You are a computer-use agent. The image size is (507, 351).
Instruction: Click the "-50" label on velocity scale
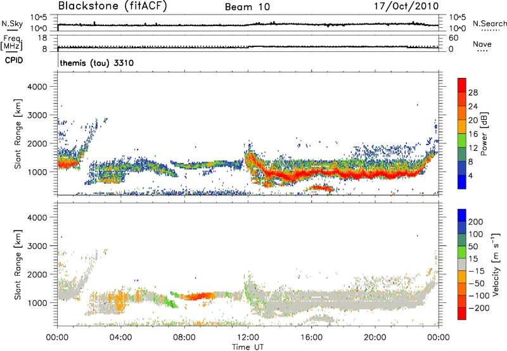[x=477, y=283]
